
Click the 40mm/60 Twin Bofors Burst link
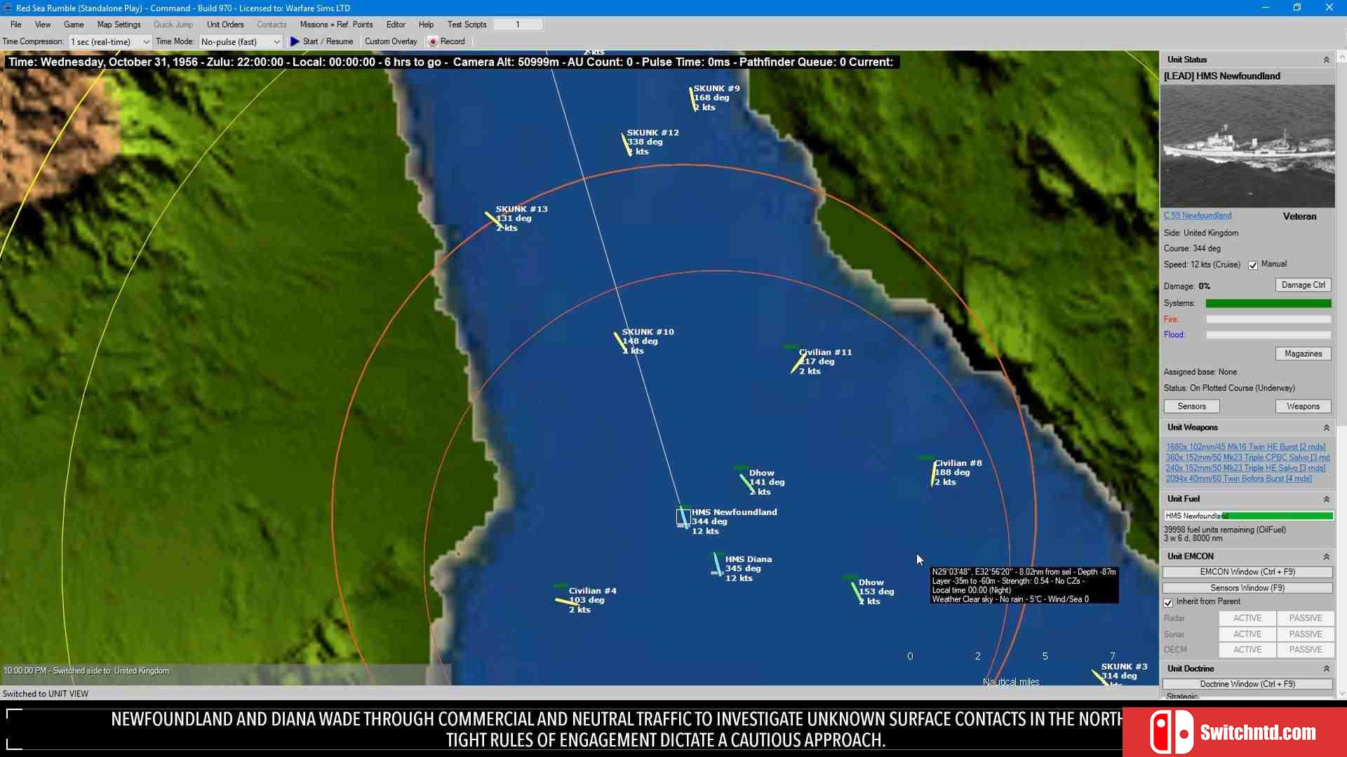point(1238,479)
